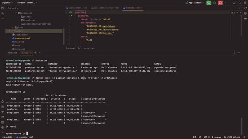Open Database tool window icon

(245, 14)
